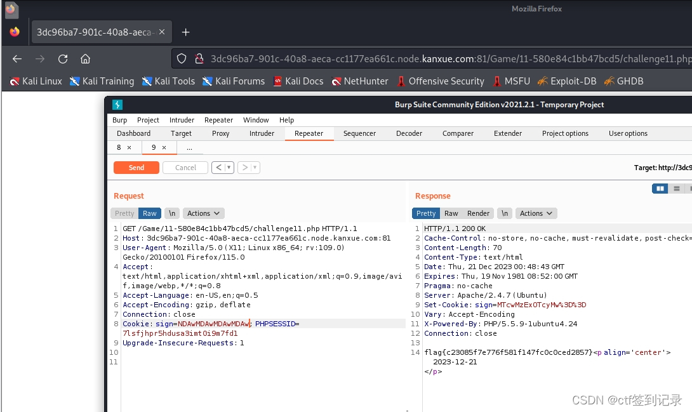The image size is (692, 412).
Task: Open the Kali Tools bookmark
Action: coord(169,81)
